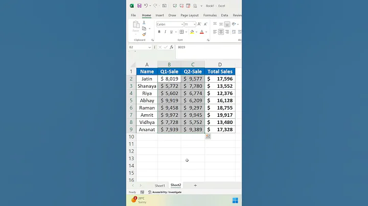368x206 pixels.
Task: Open the font size dropdown showing 11
Action: tap(195, 24)
